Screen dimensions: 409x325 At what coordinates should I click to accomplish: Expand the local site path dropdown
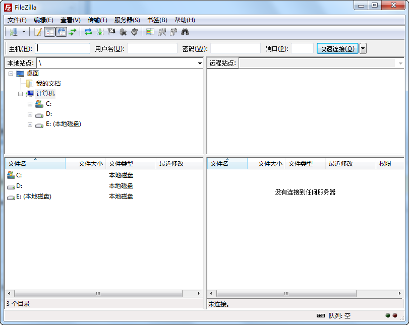200,63
